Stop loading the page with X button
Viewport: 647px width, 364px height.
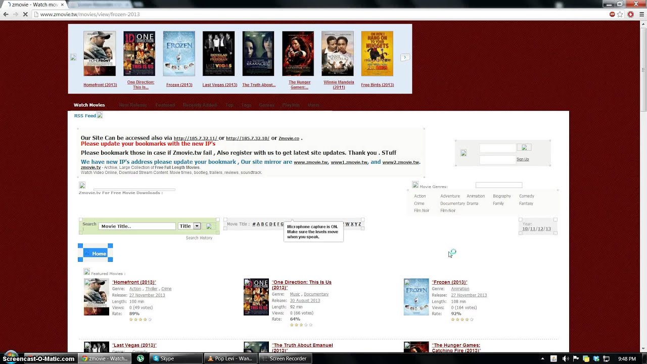(25, 14)
